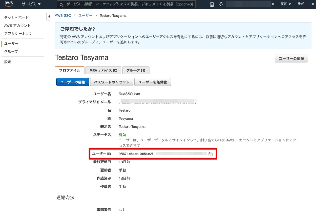Open the account name dropdown

coord(250,4)
